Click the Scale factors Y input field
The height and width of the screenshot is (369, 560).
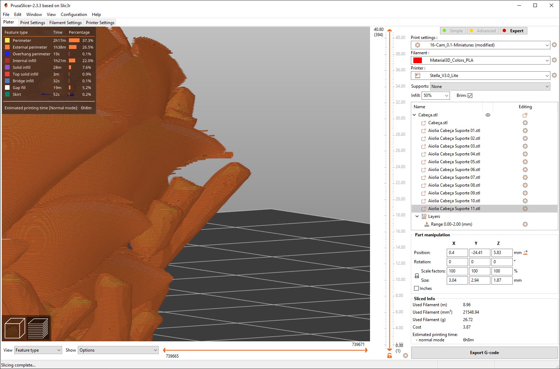[x=479, y=271]
